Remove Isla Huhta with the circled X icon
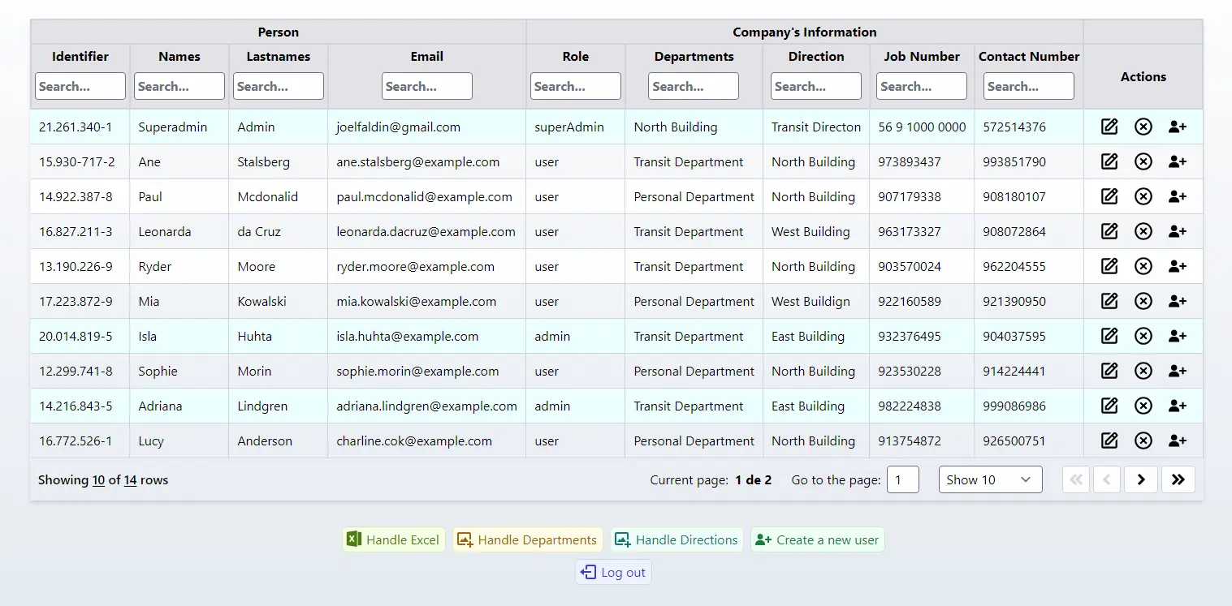 coord(1143,336)
